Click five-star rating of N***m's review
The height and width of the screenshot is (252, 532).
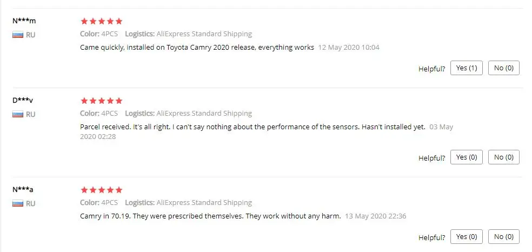101,22
